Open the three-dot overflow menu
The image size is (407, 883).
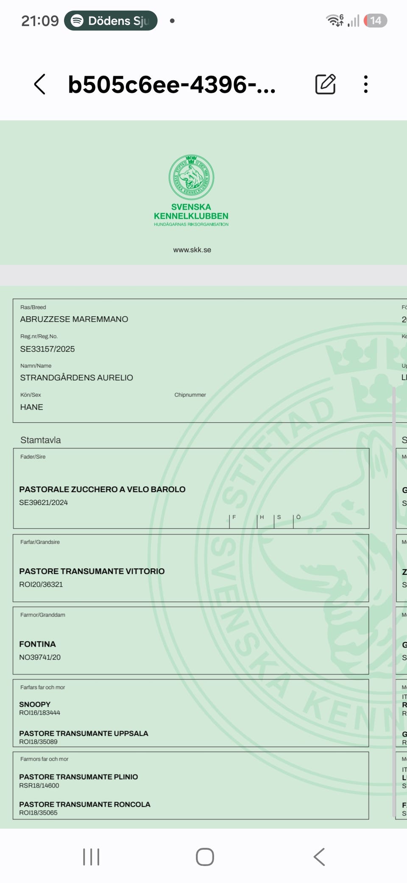tap(366, 84)
